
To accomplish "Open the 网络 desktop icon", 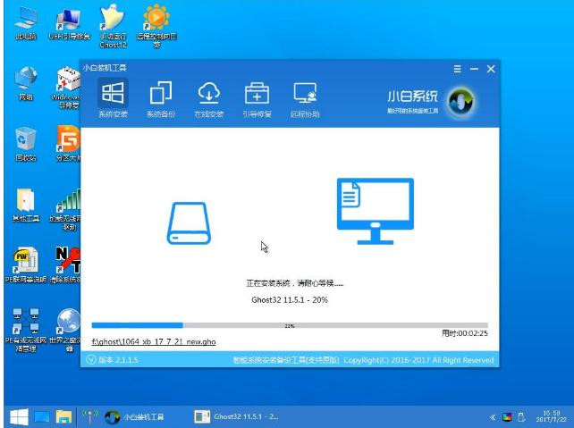I will pos(26,79).
